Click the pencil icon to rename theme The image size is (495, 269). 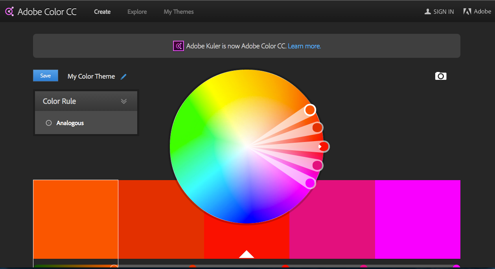tap(123, 77)
